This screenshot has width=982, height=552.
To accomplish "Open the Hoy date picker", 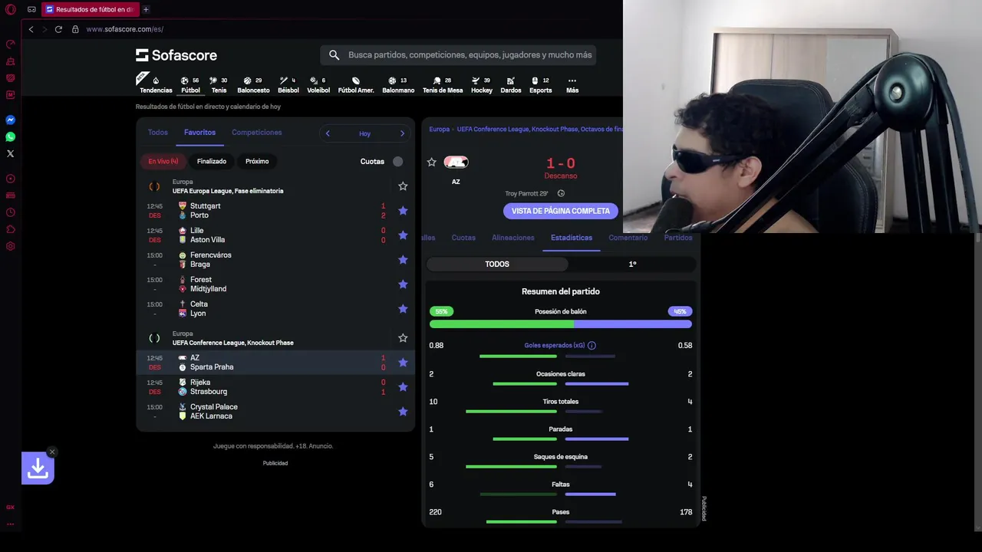I will (364, 133).
